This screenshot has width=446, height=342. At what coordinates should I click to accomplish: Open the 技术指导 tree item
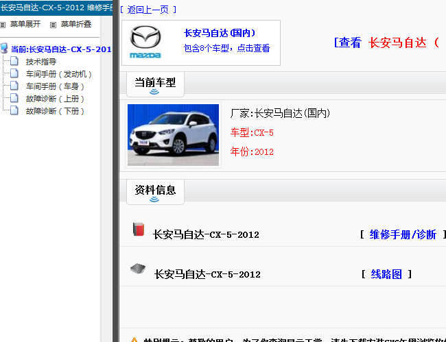[x=41, y=62]
